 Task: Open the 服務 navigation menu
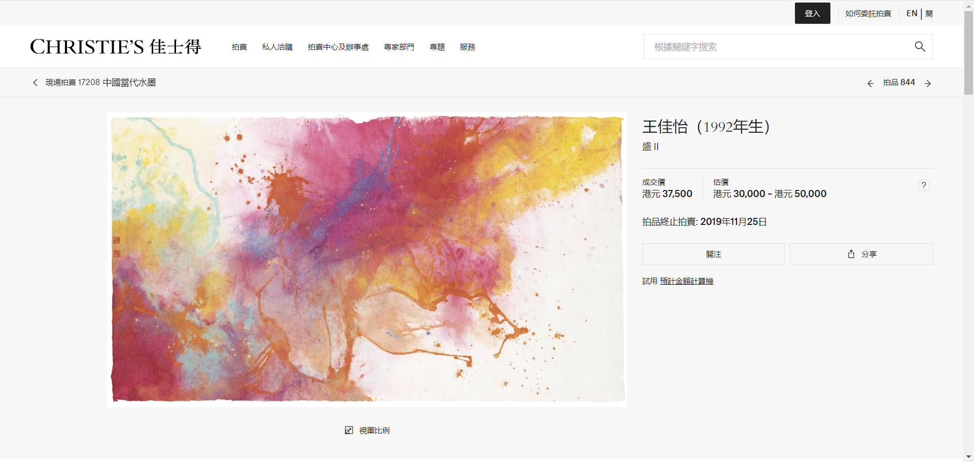[467, 47]
